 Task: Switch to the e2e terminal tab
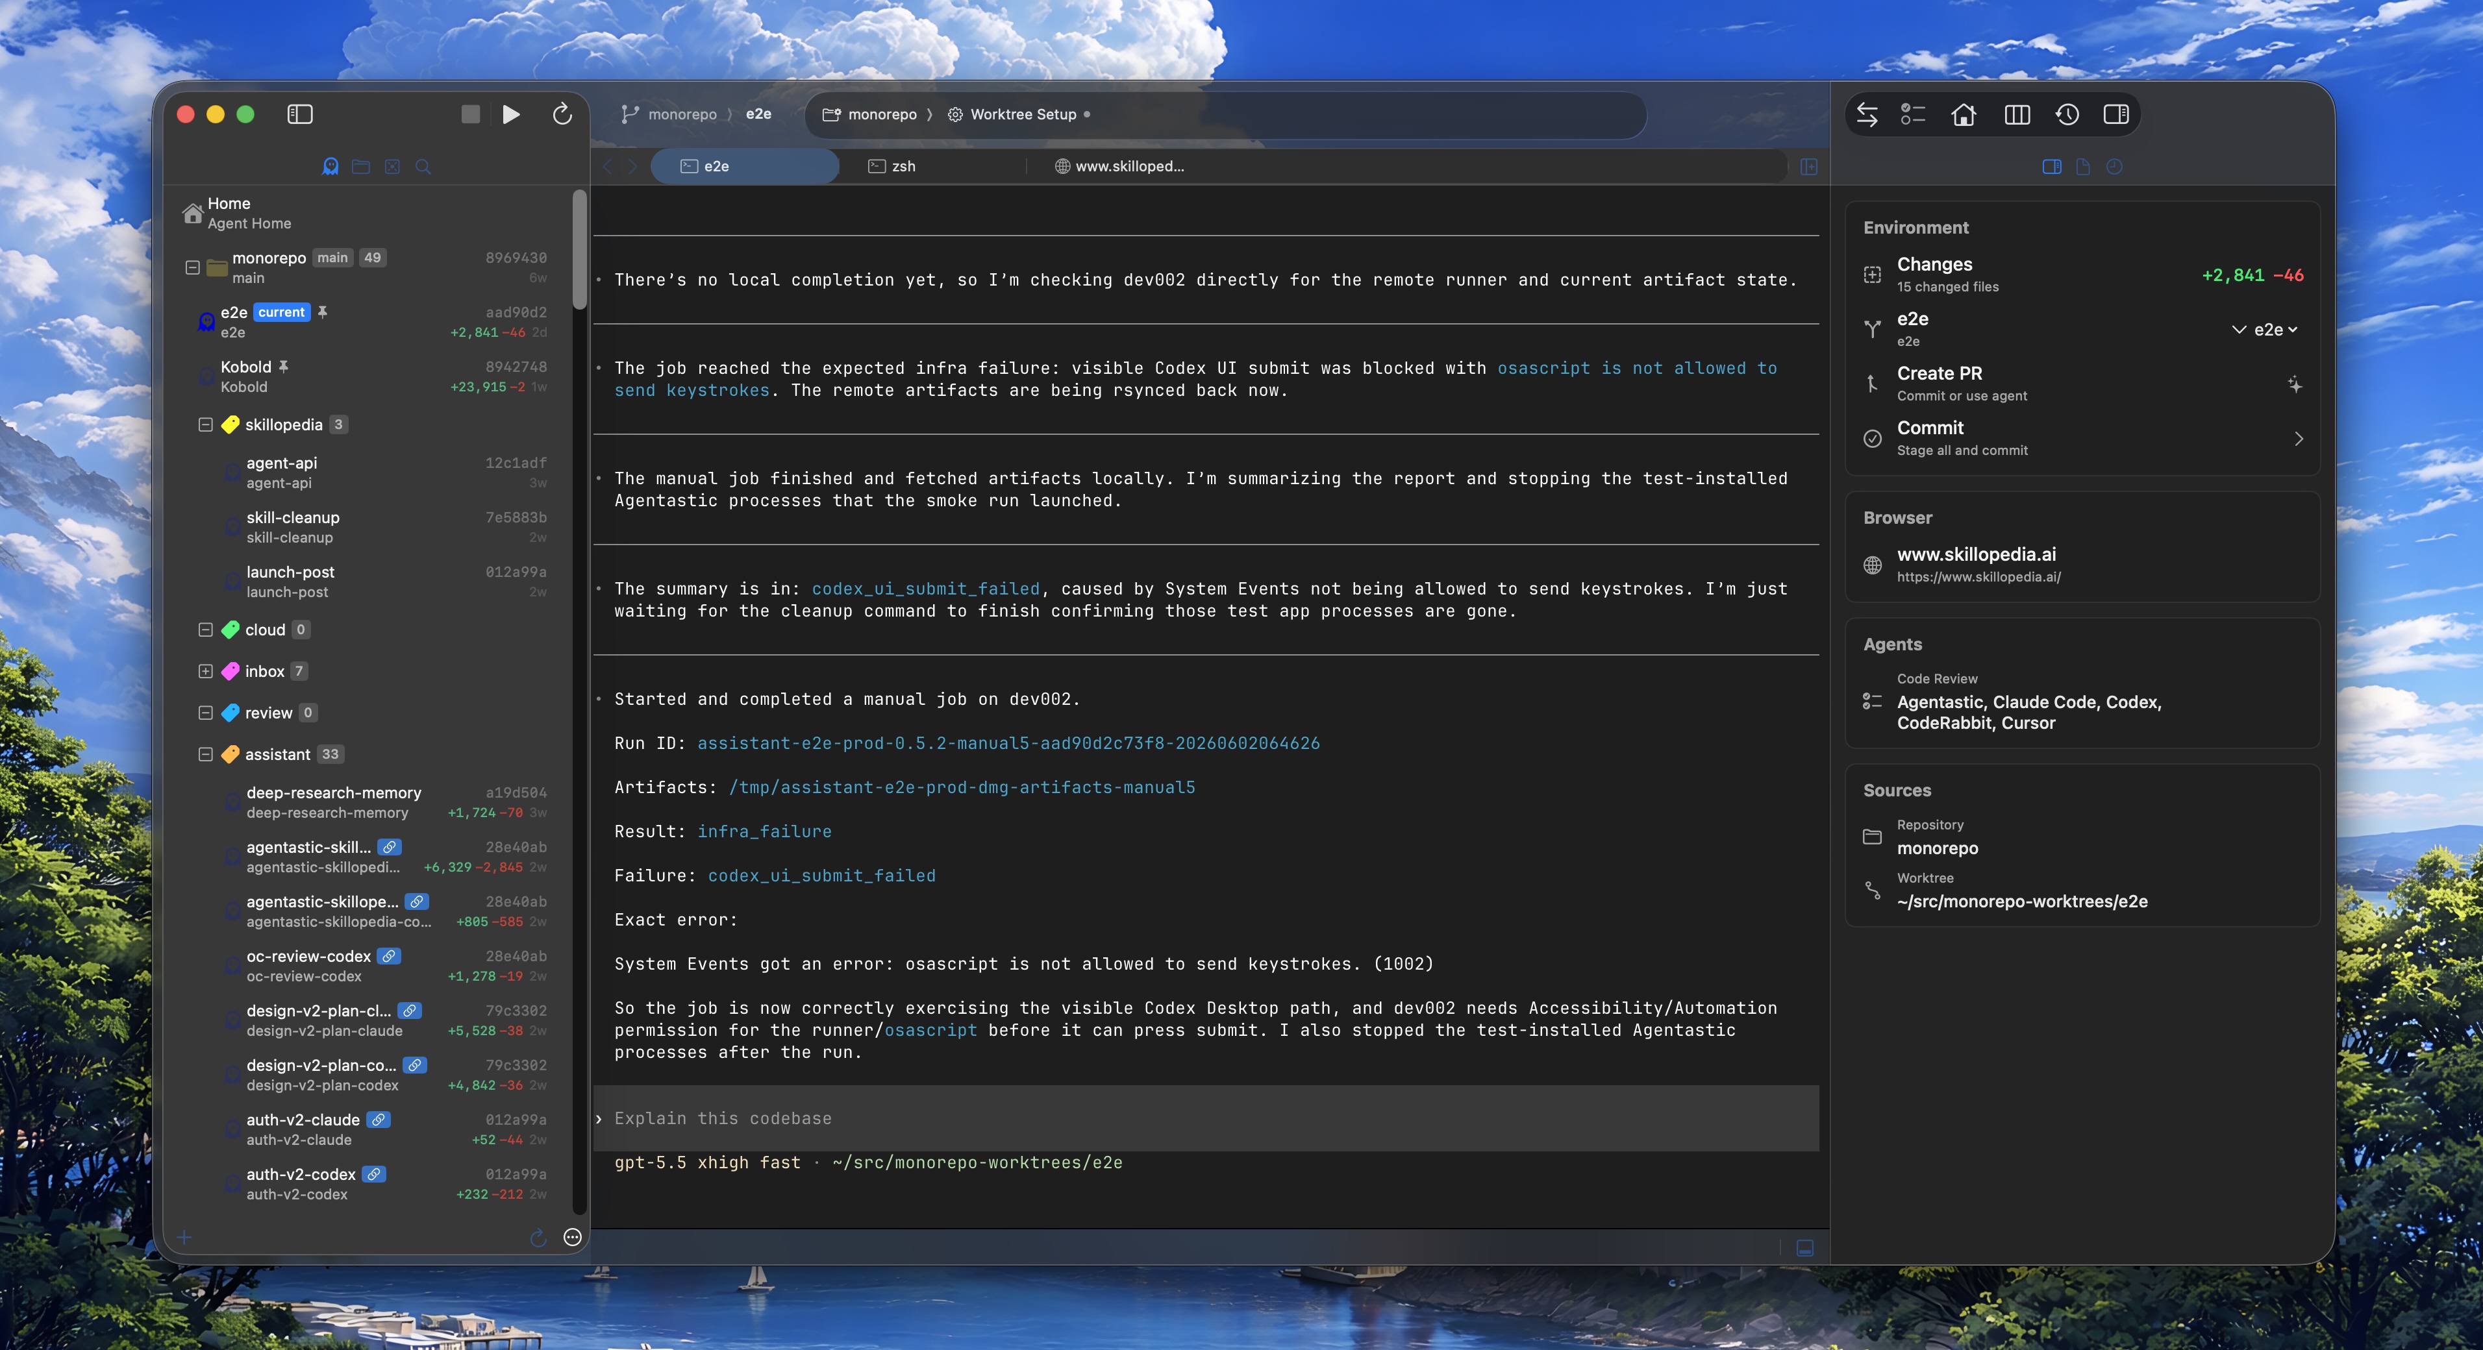click(x=744, y=167)
